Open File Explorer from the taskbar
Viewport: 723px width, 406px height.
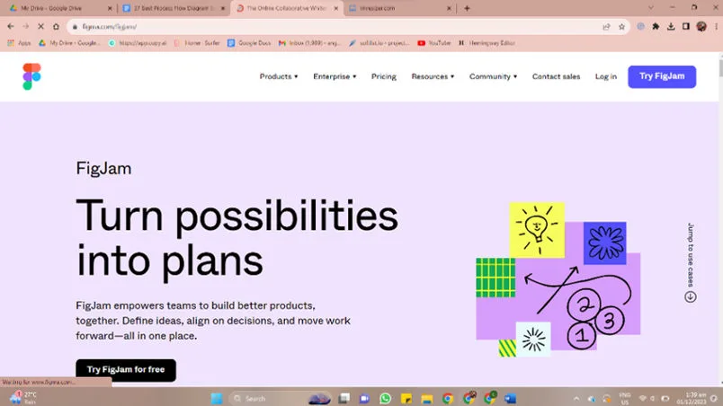click(x=427, y=398)
